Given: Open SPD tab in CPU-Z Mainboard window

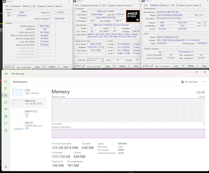Looking at the screenshot, I should (173, 5).
